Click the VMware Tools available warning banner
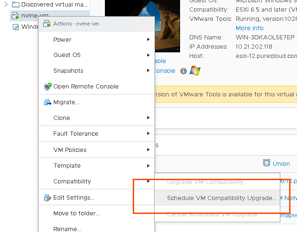297x232 pixels. (x=226, y=94)
